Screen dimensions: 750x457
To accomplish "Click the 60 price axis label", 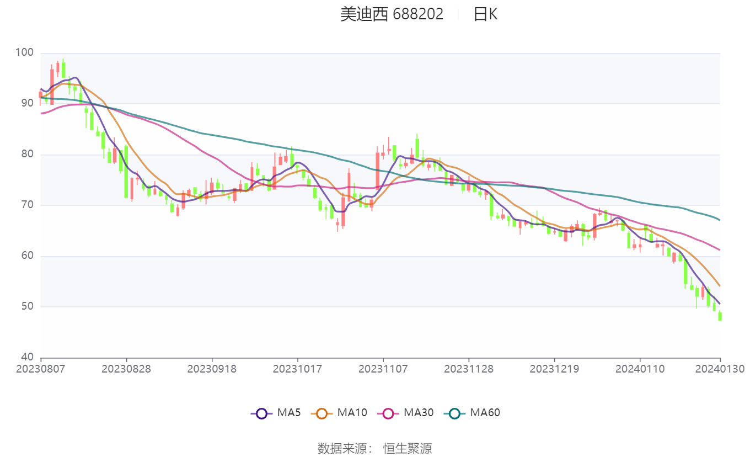I will pyautogui.click(x=28, y=256).
